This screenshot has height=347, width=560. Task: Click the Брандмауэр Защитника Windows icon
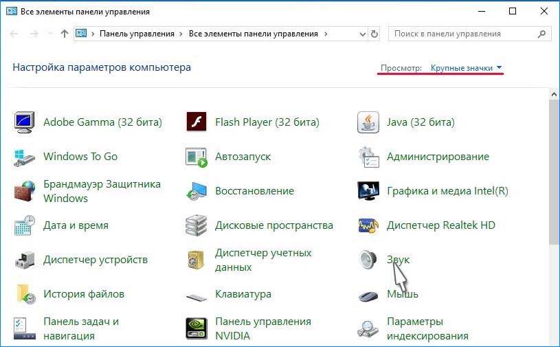25,191
